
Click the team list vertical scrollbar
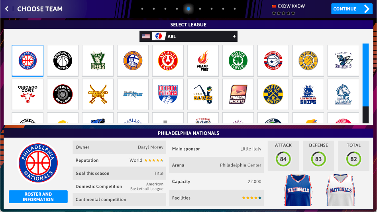(x=365, y=83)
